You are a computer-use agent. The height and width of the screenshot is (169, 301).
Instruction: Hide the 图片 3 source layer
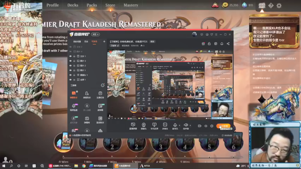70,61
